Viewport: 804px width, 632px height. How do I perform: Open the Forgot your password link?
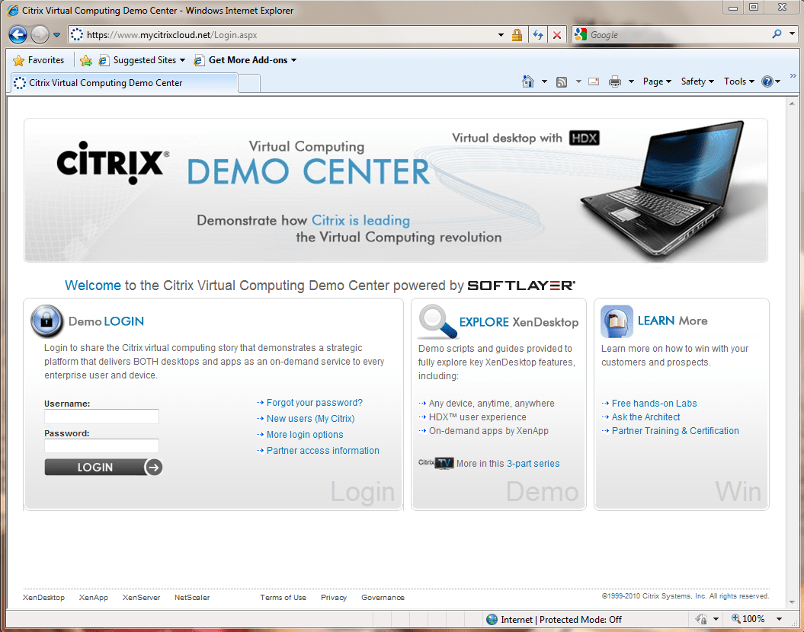[x=314, y=402]
